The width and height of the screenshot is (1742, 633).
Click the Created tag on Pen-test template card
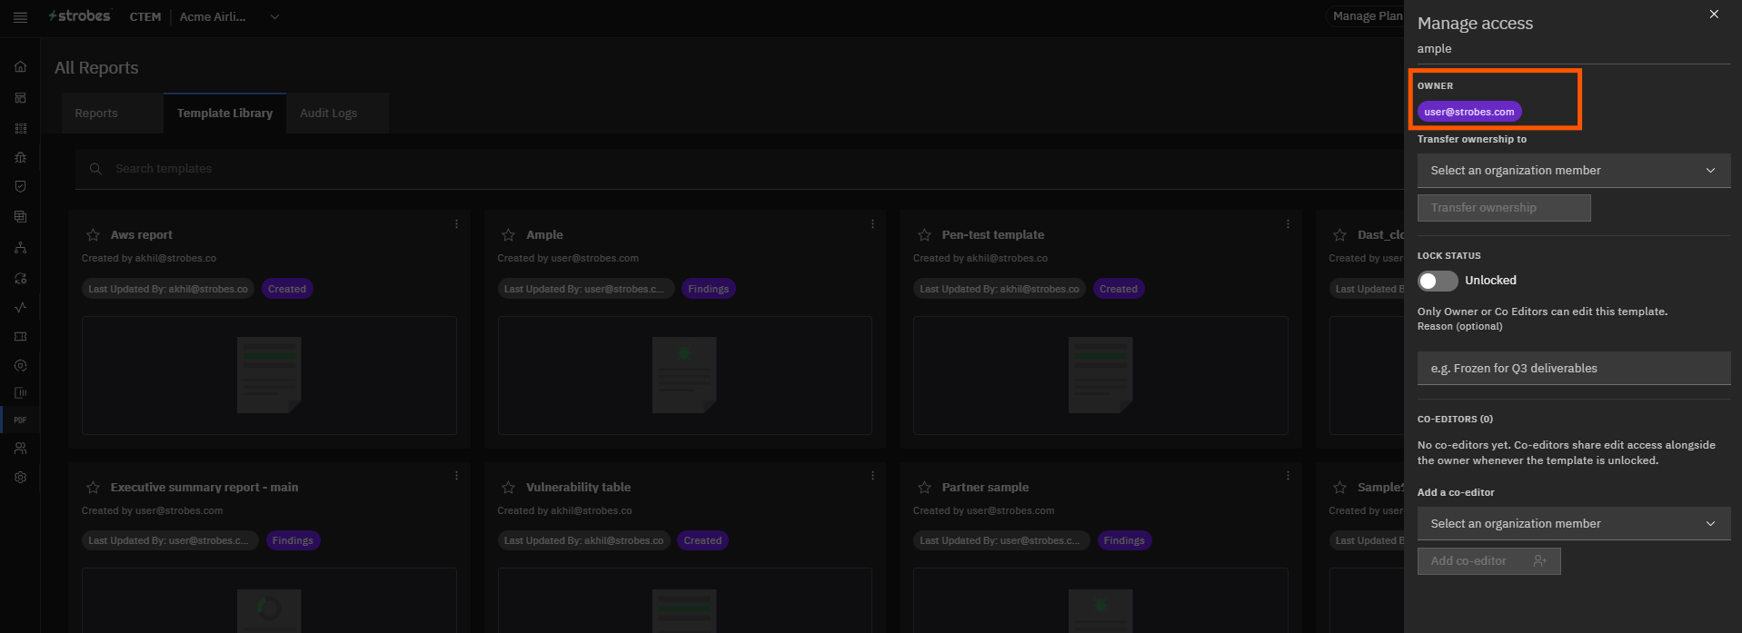[x=1119, y=289]
